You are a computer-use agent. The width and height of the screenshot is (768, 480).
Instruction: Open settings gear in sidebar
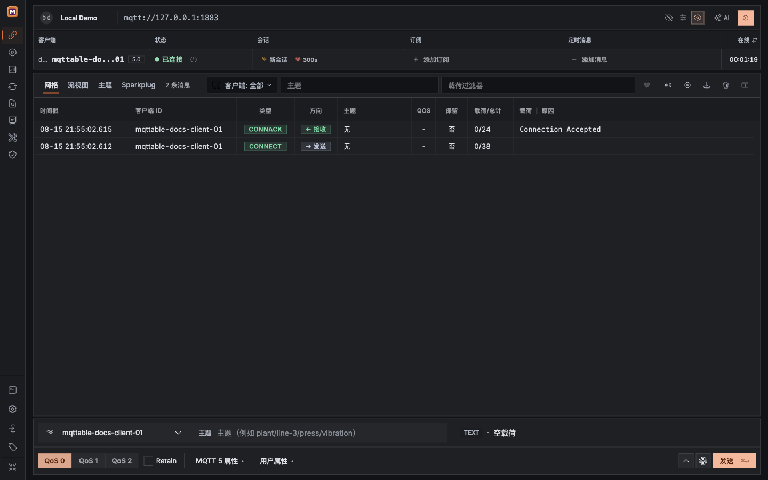click(x=12, y=409)
